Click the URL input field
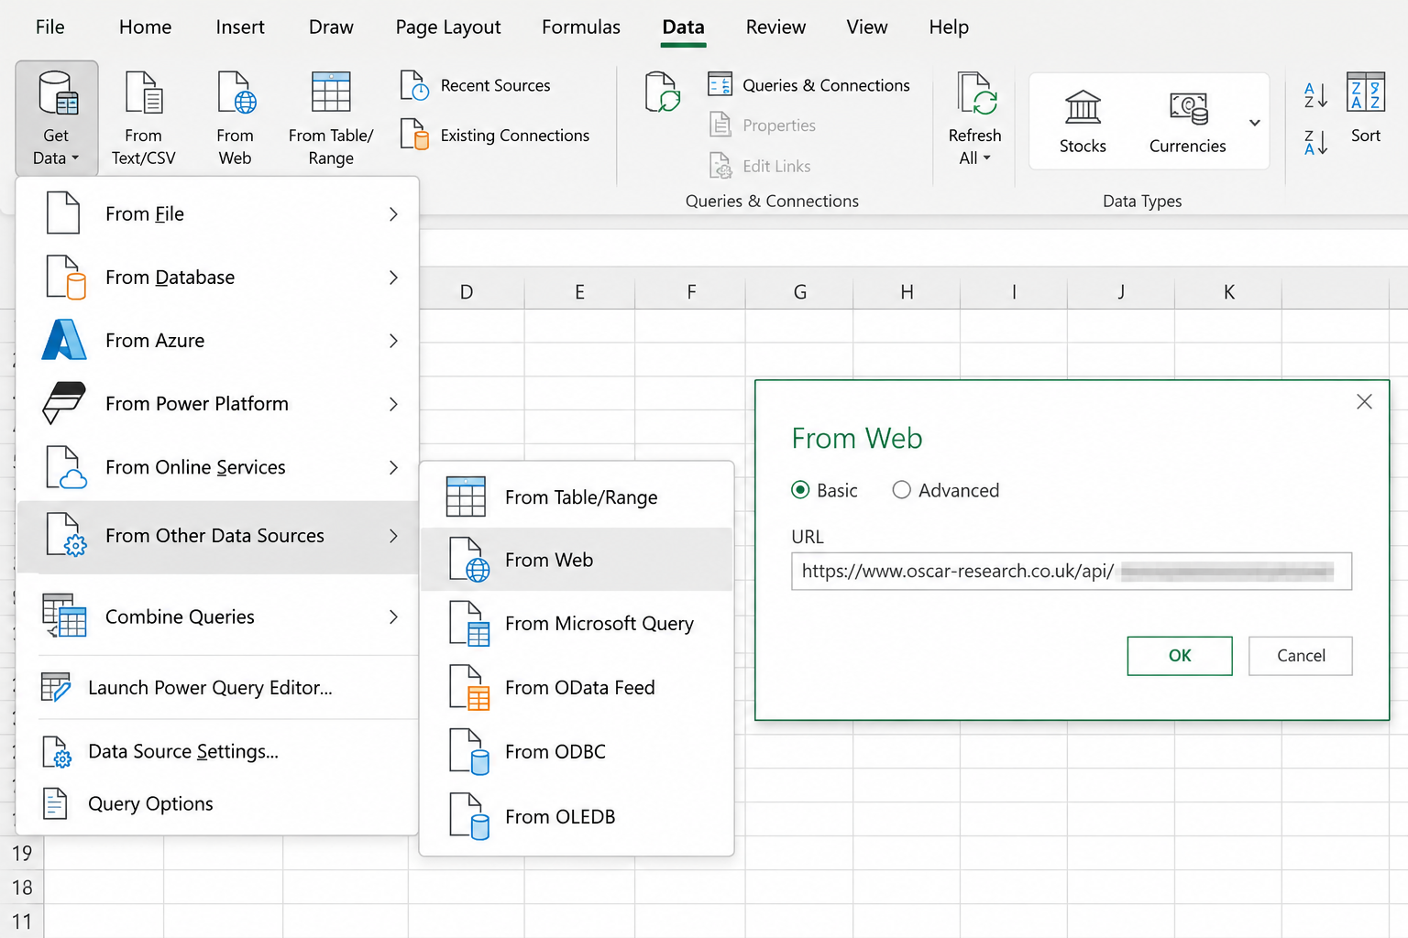Viewport: 1408px width, 938px height. 1072,571
